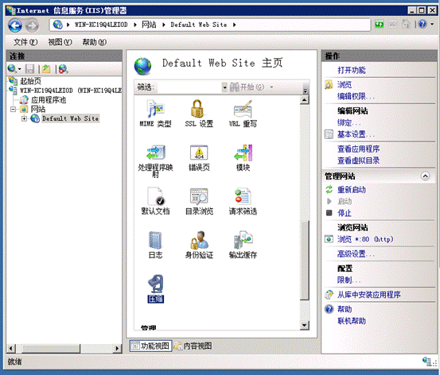Viewport: 440px width, 375px height.
Task: Open the 模块 feature icon
Action: (x=243, y=157)
